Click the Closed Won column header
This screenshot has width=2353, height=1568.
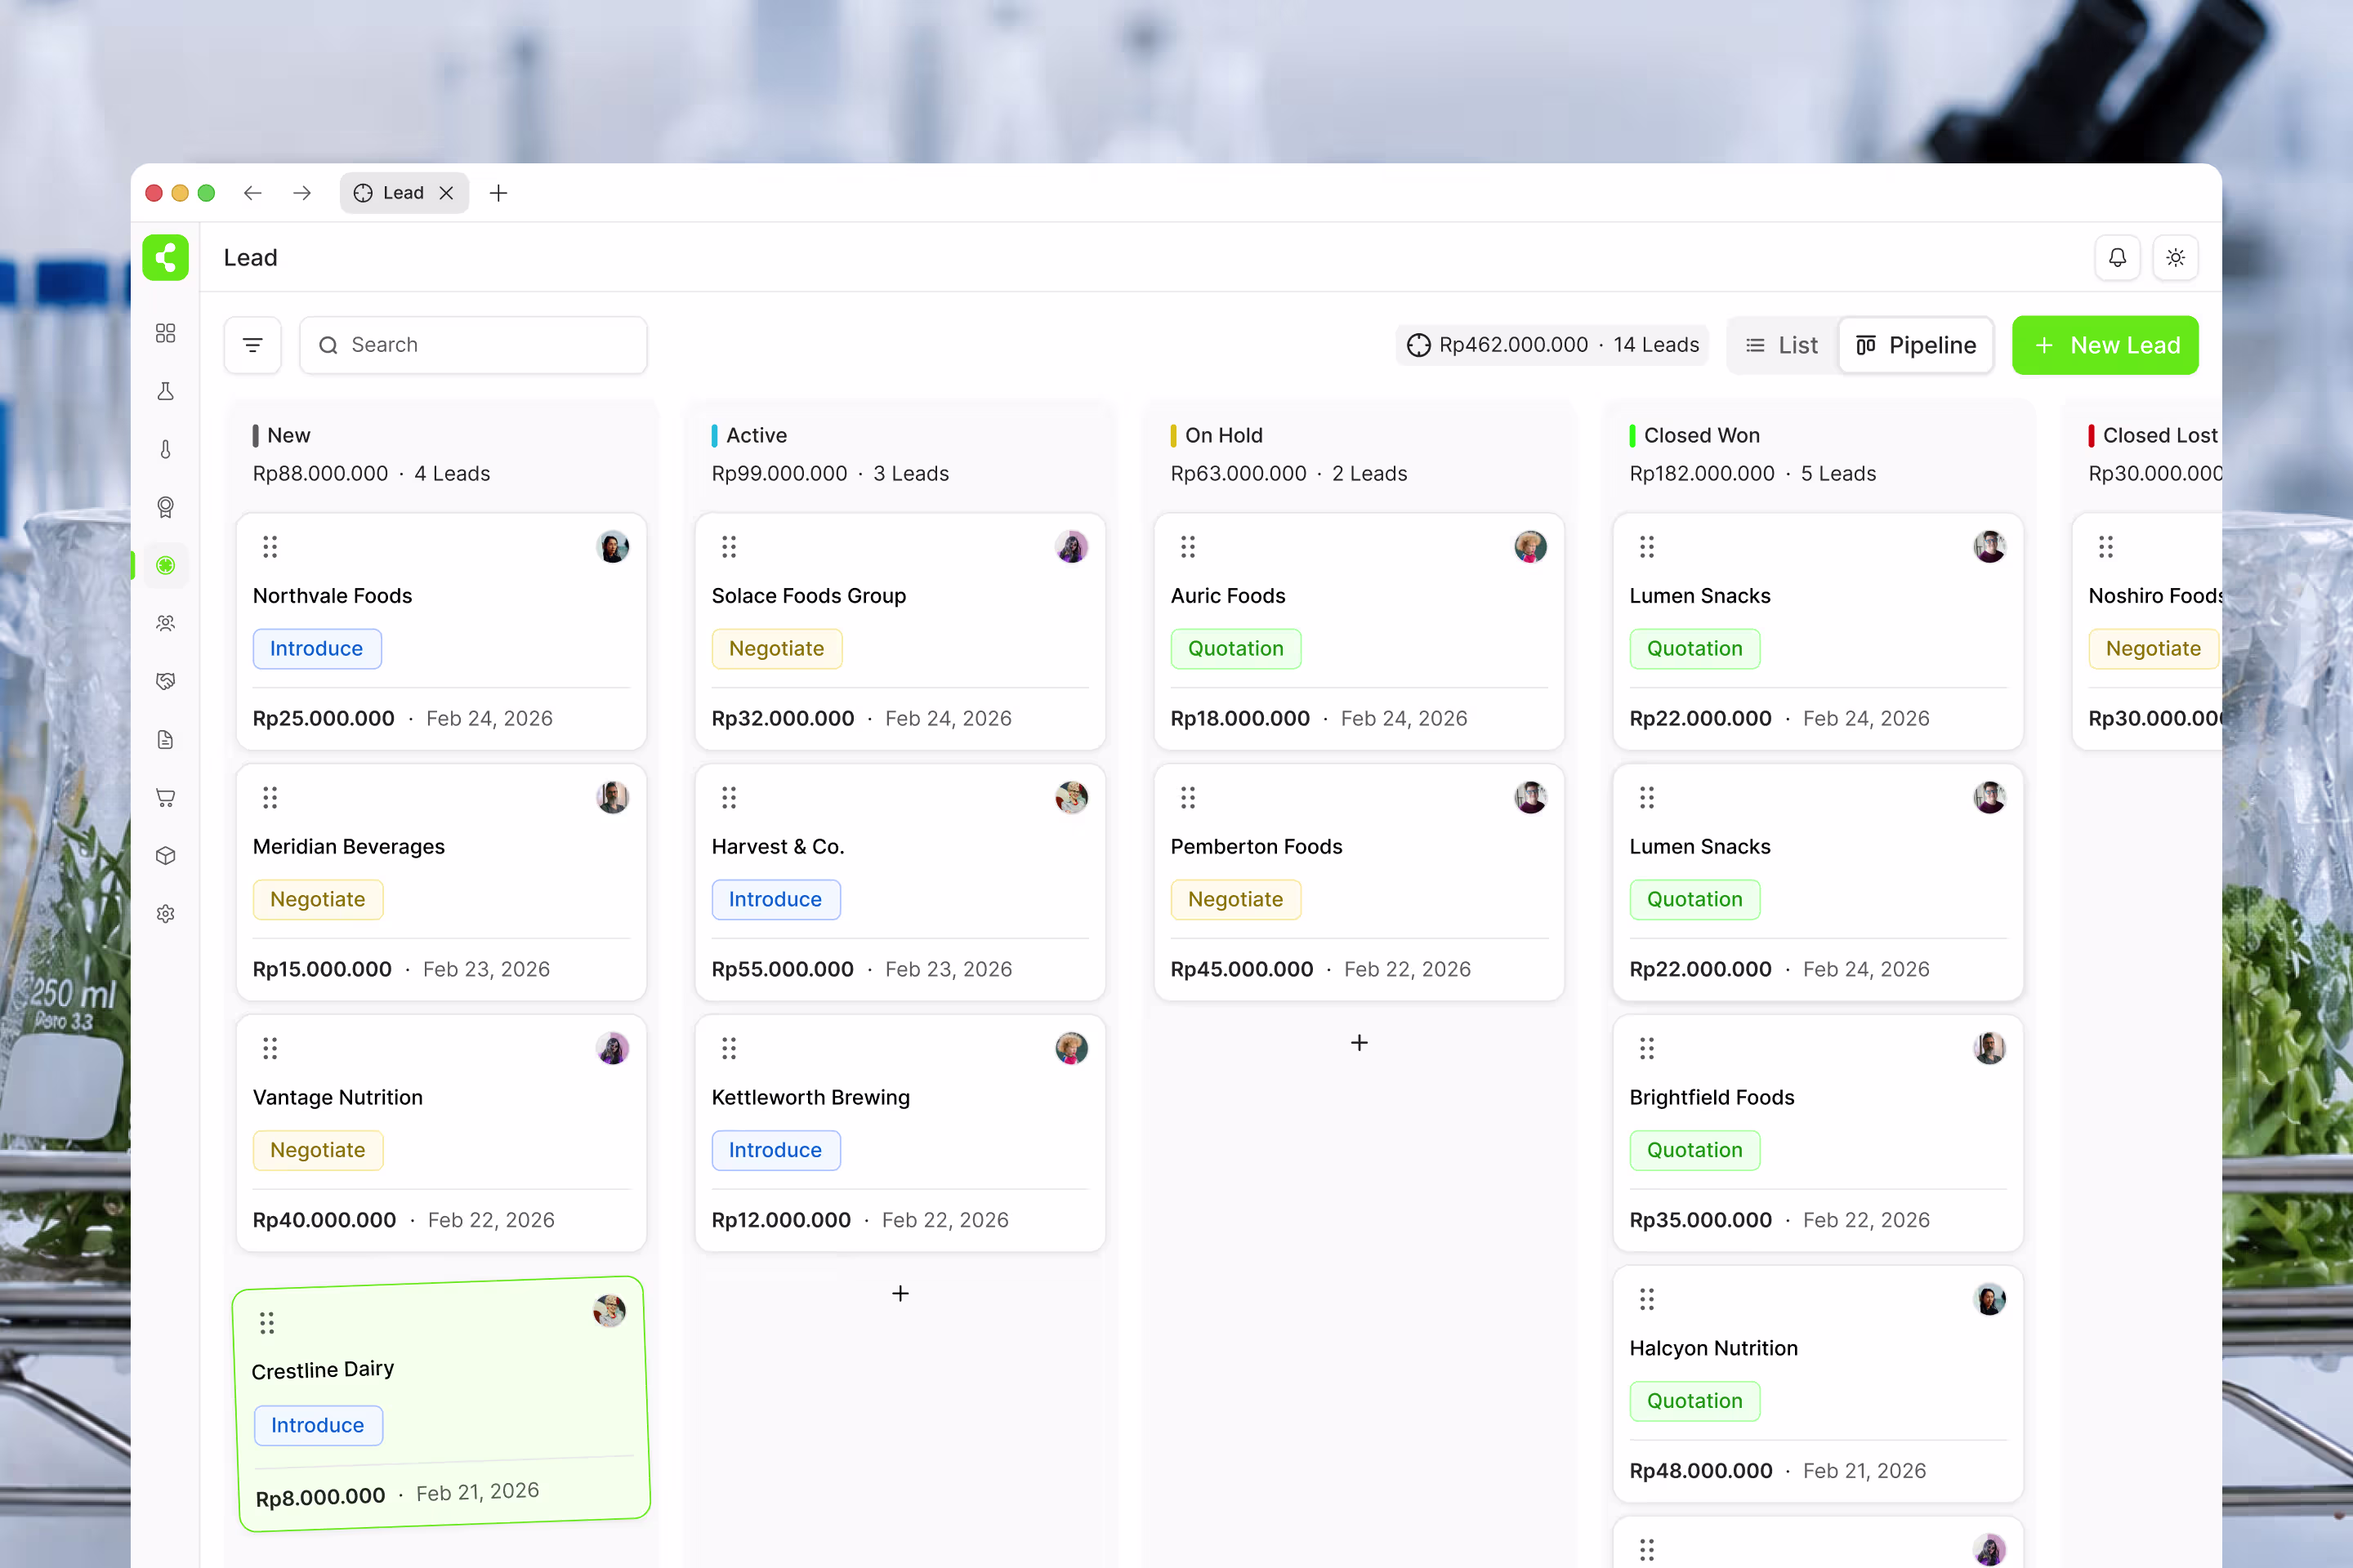click(1702, 435)
